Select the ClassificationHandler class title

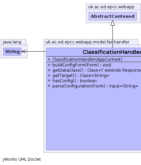coord(112,52)
